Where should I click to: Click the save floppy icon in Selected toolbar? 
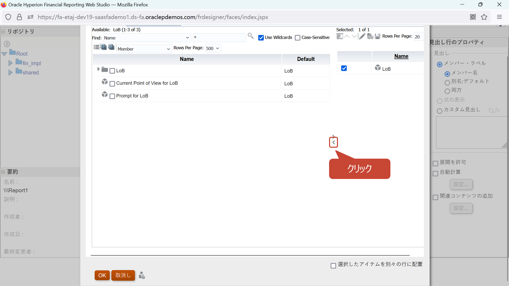click(378, 36)
